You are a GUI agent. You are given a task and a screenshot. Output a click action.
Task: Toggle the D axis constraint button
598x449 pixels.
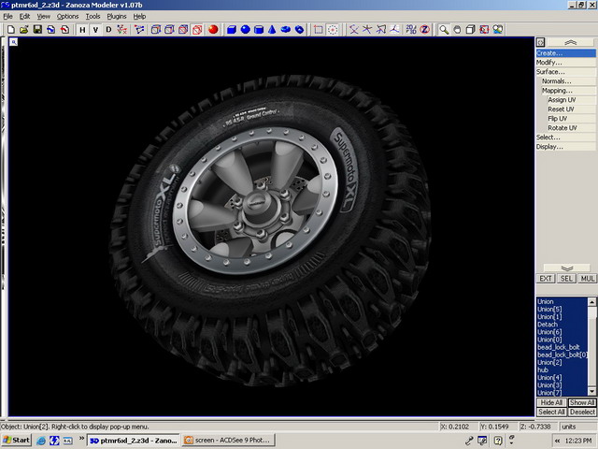tap(108, 29)
